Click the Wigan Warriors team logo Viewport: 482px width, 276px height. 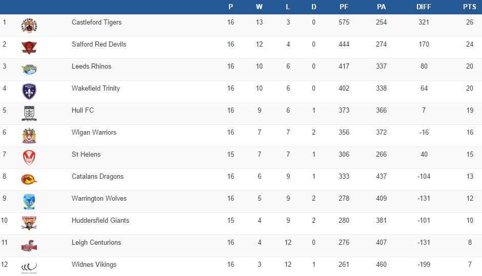tap(29, 136)
